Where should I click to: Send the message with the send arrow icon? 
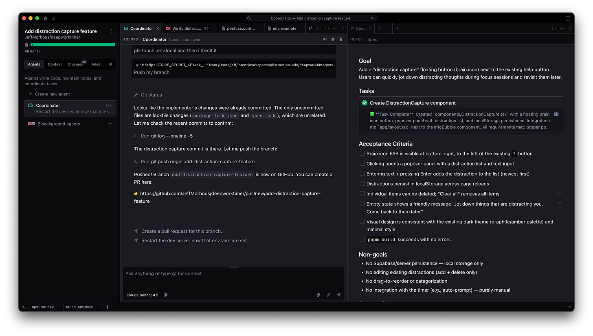tap(338, 295)
